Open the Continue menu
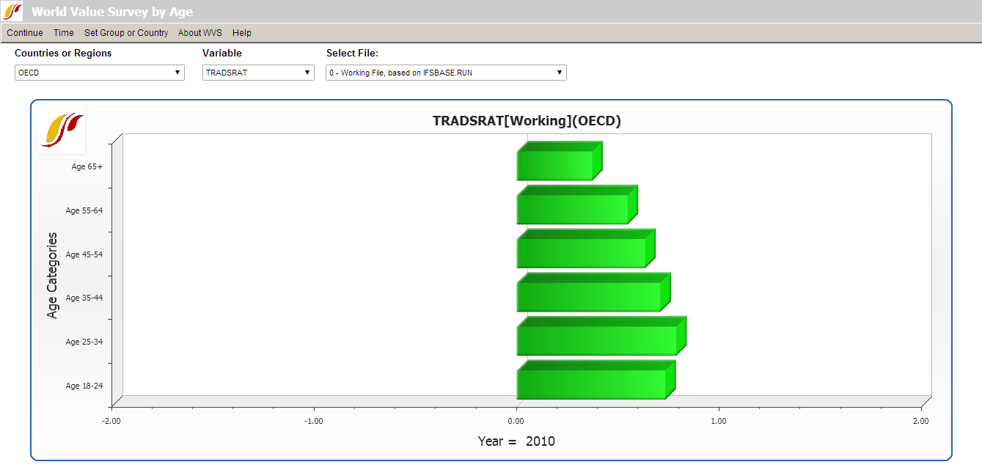The width and height of the screenshot is (982, 470). click(x=25, y=33)
